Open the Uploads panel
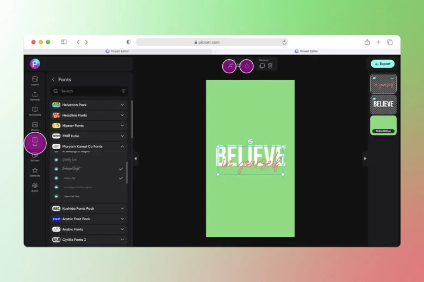Image resolution: width=424 pixels, height=282 pixels. (35, 96)
